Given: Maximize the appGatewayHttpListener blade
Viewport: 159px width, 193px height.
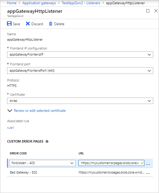Looking at the screenshot, I should [148, 11].
